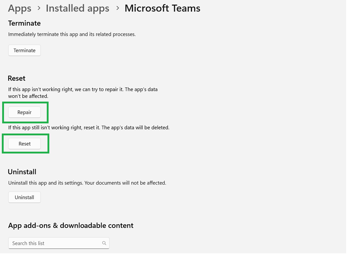This screenshot has width=348, height=254.
Task: Click the Reset button
Action: pos(24,144)
